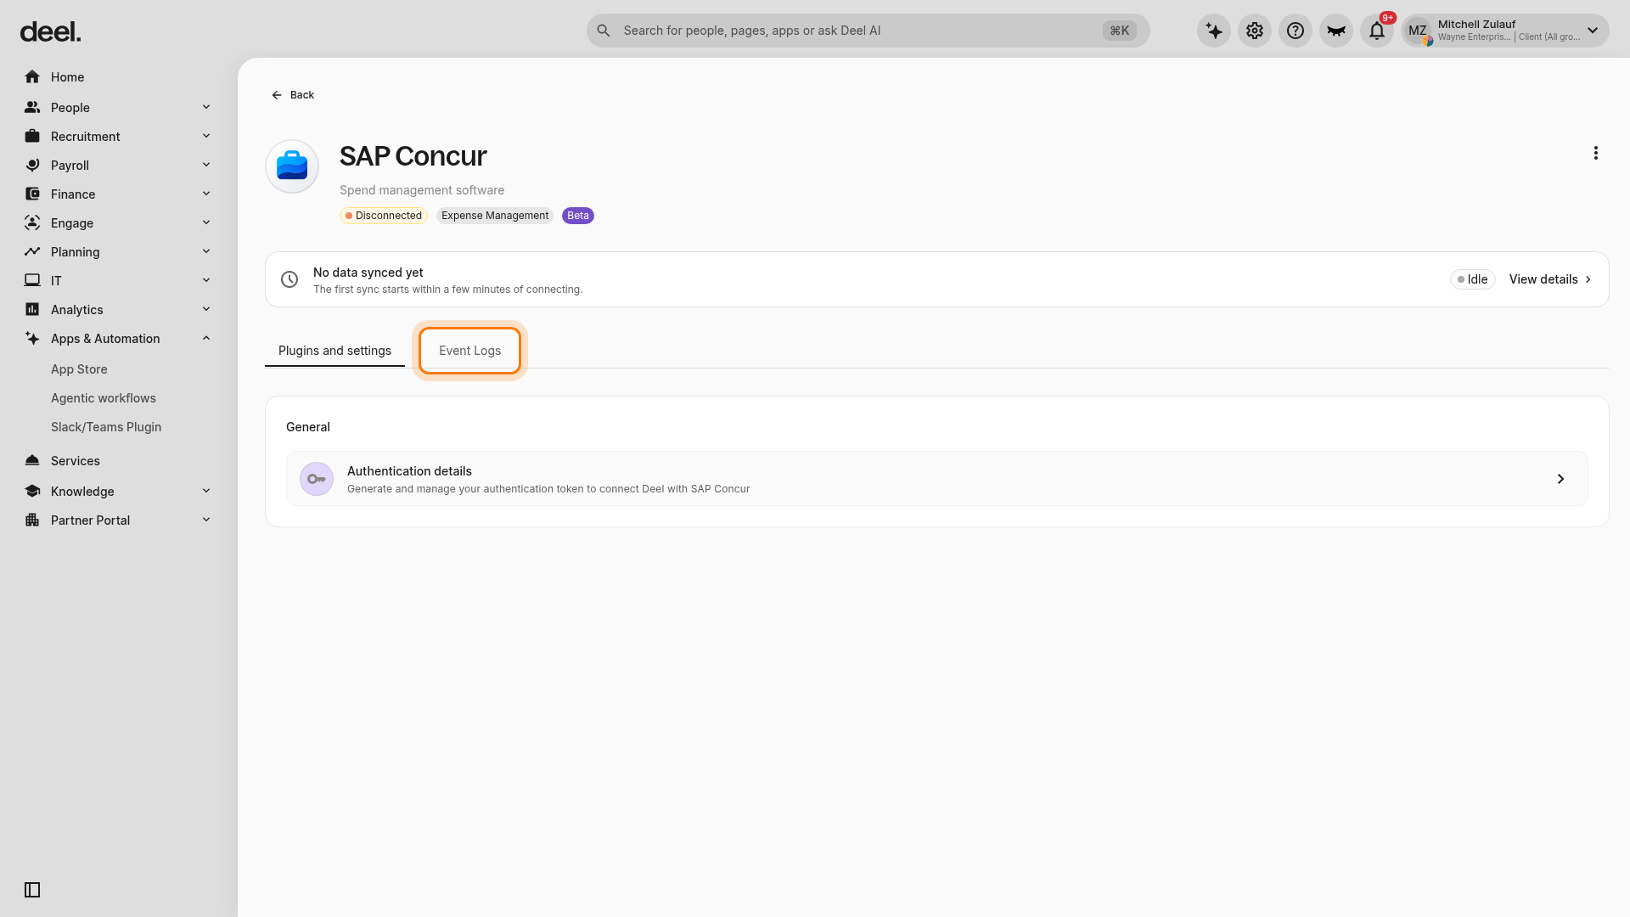Screen dimensions: 1630x917
Task: Expand the Knowledge menu chevron
Action: pyautogui.click(x=206, y=491)
